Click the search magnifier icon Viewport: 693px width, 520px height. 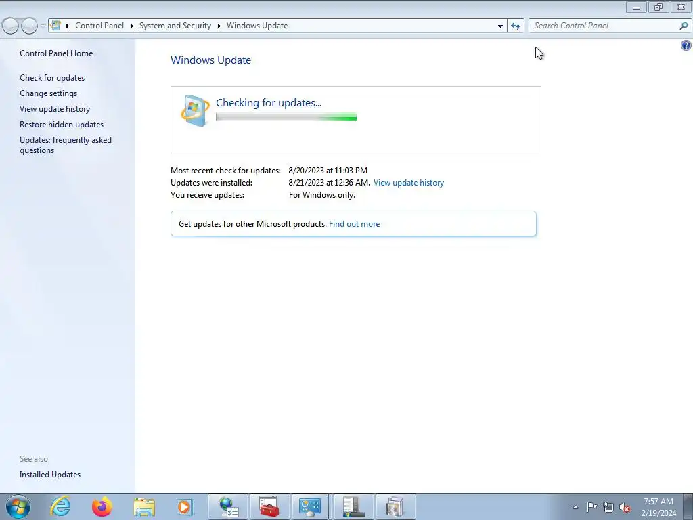pos(684,26)
